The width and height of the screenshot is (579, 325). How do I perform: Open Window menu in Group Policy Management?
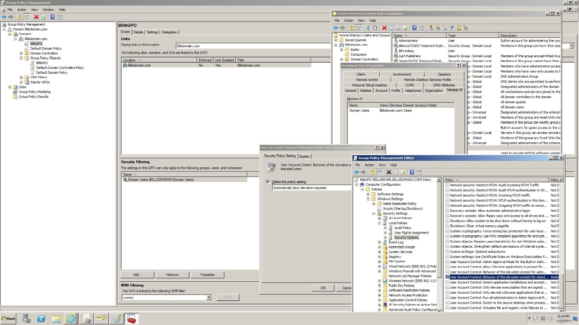48,10
